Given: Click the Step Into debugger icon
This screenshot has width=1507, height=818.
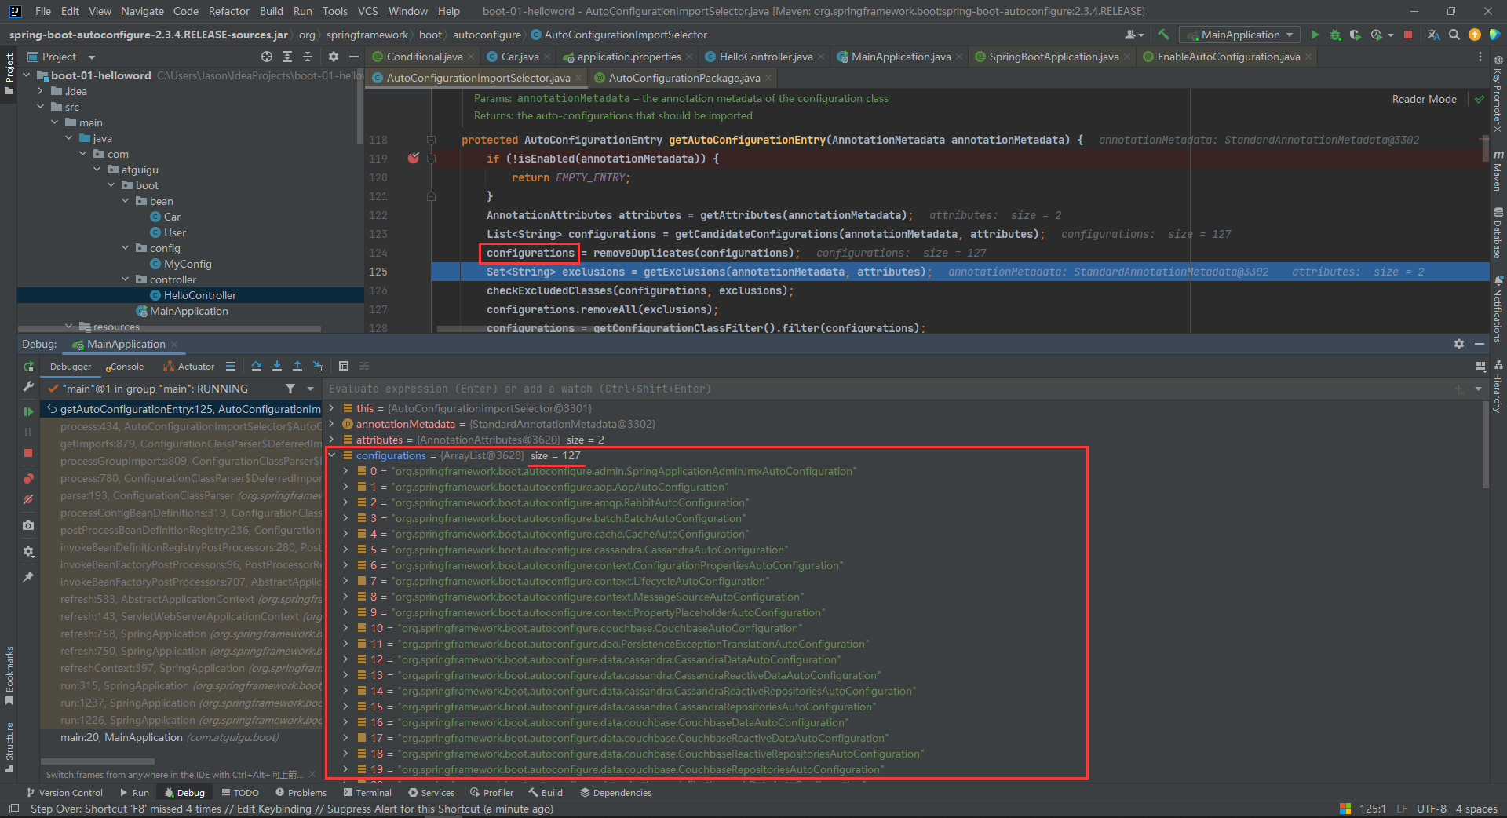Looking at the screenshot, I should click(x=277, y=367).
